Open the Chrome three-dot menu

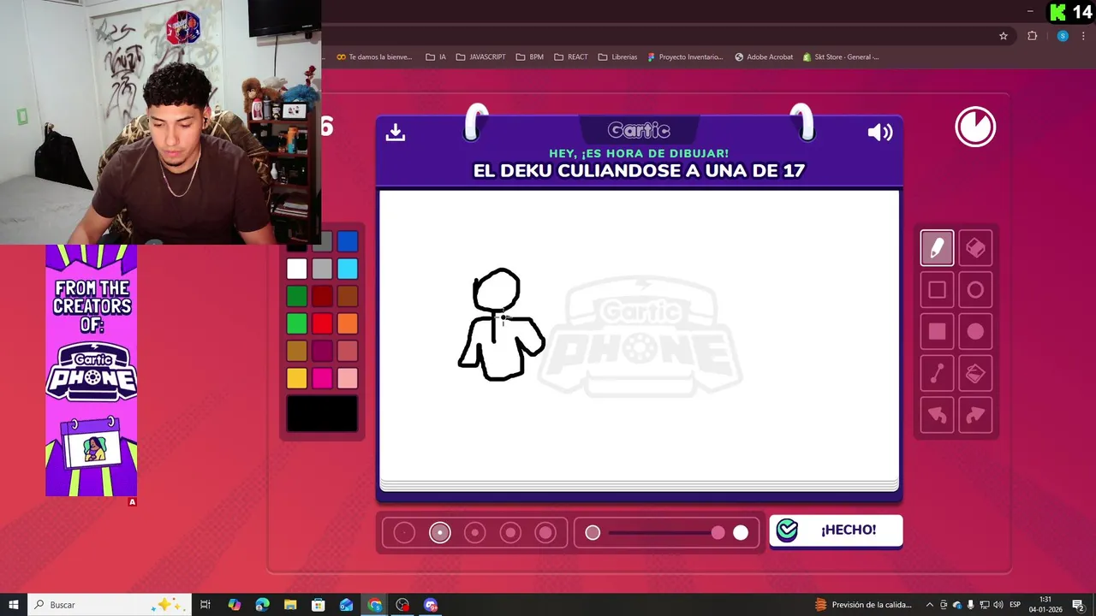tap(1083, 36)
